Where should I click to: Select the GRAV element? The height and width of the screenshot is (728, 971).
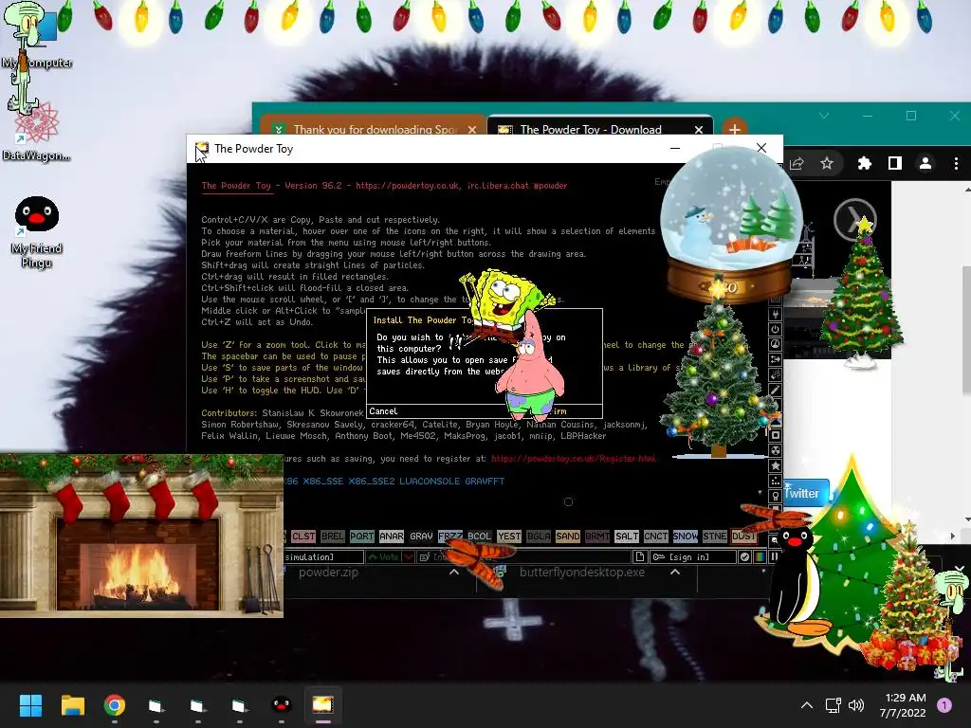(421, 537)
